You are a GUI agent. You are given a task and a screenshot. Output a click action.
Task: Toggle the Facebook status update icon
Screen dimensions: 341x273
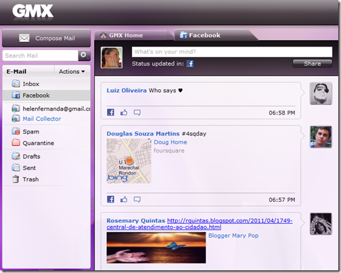(x=190, y=64)
